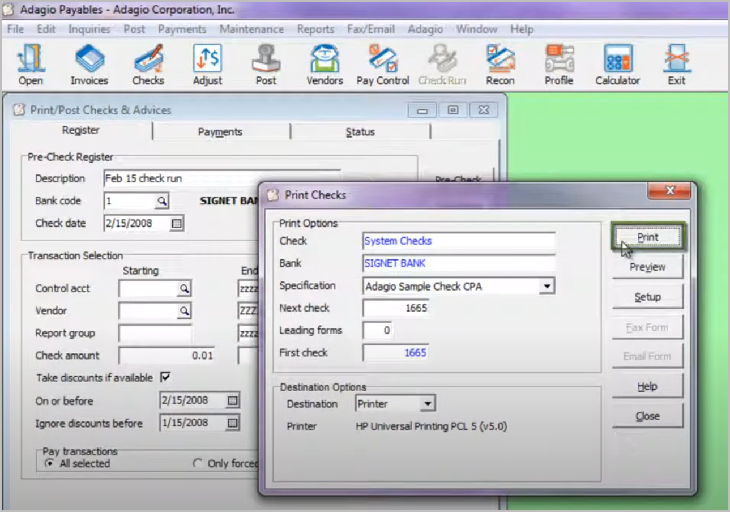730x512 pixels.
Task: Open the Bank code finder magnifier
Action: click(x=162, y=201)
